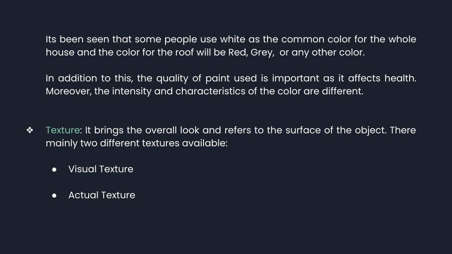Click the round bullet before Visual Texture
Screen dimensions: 452x254
(54, 170)
